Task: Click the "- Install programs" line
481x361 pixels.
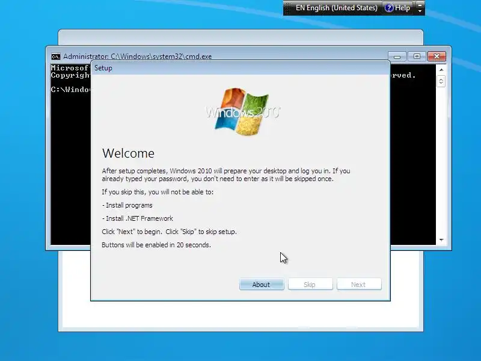Action: click(127, 205)
